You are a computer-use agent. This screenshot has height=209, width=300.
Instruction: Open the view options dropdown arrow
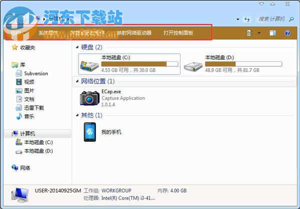click(259, 33)
